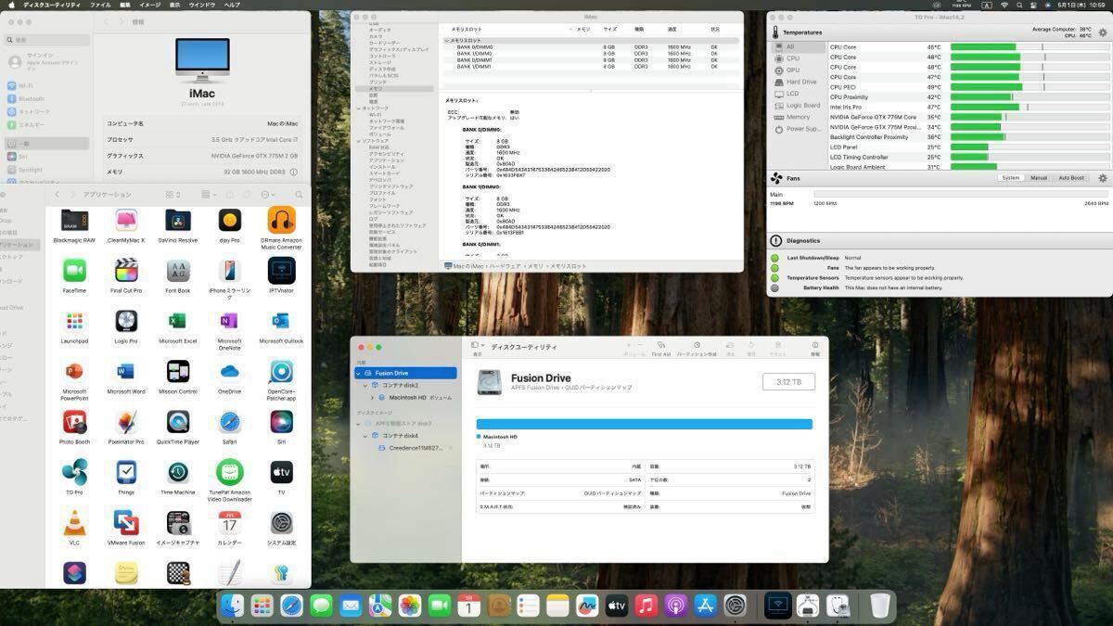Screen dimensions: 1113x626
Task: Expand Macintosh HD volume in Disk Utility
Action: [371, 397]
